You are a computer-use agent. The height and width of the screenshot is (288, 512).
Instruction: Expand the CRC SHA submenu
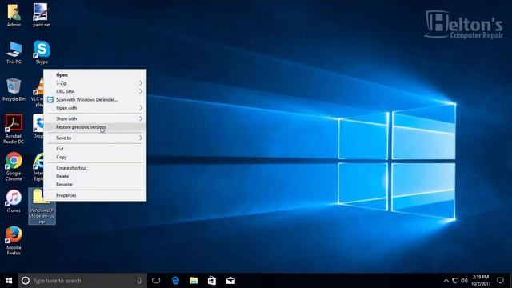click(x=95, y=91)
